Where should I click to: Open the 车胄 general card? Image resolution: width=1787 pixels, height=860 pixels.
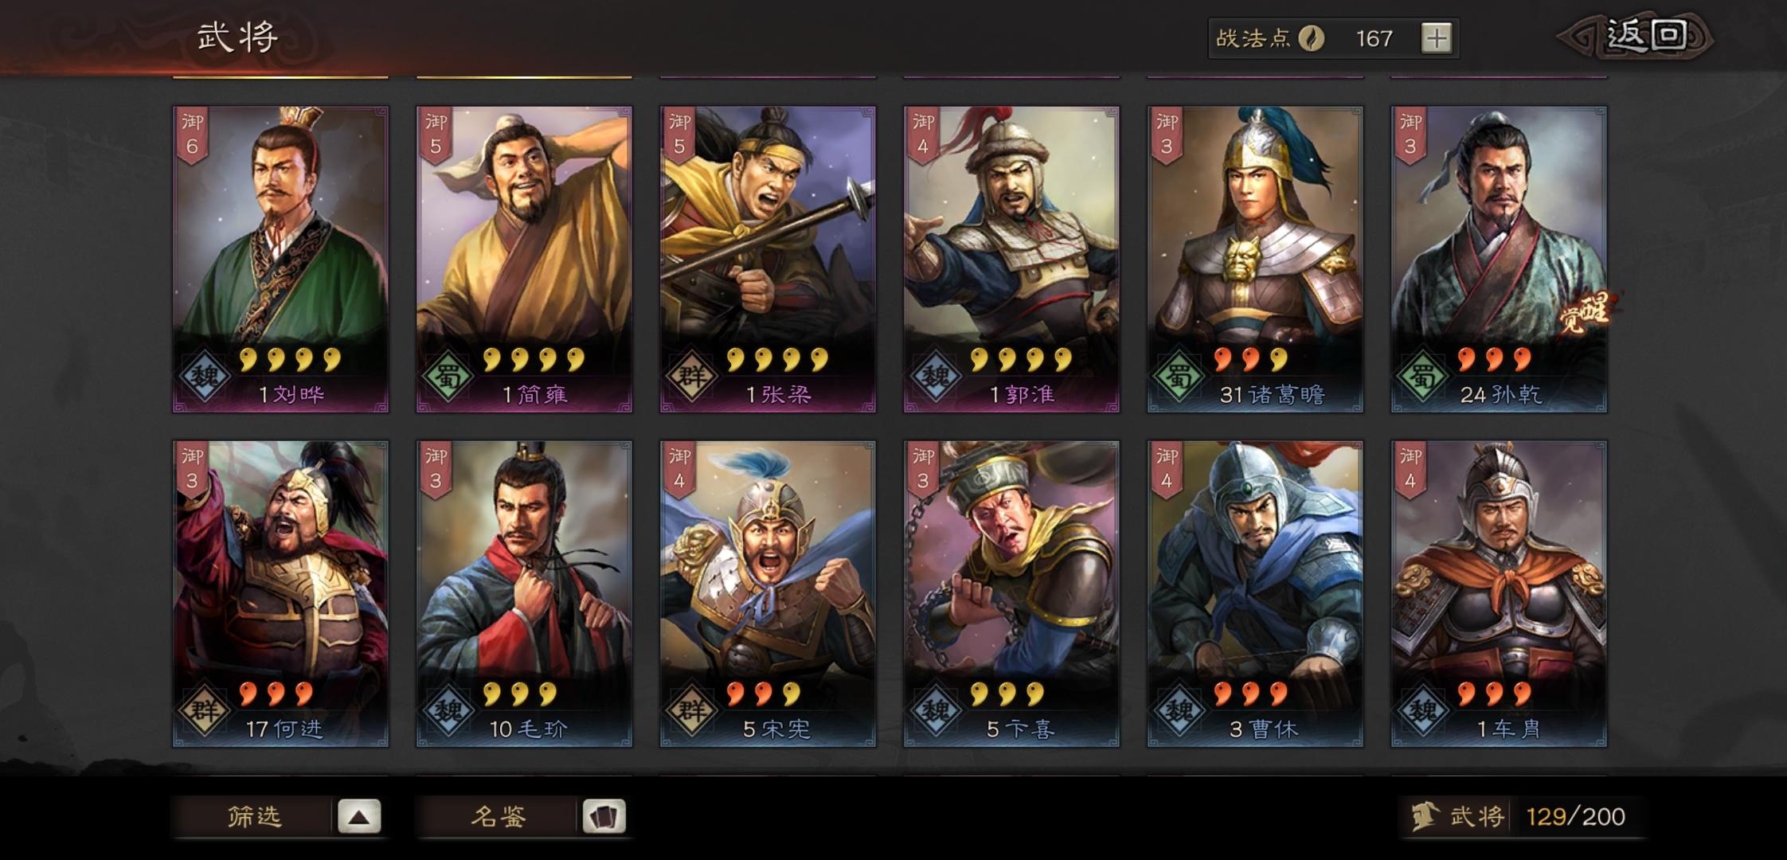(1499, 594)
